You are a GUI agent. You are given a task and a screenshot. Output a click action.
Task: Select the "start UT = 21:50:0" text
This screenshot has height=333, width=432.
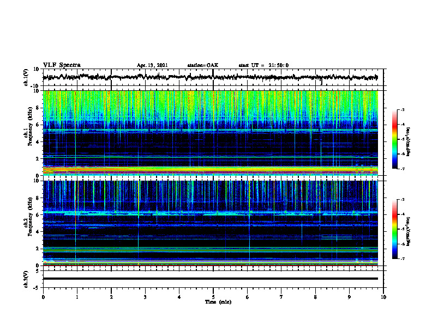pos(263,65)
